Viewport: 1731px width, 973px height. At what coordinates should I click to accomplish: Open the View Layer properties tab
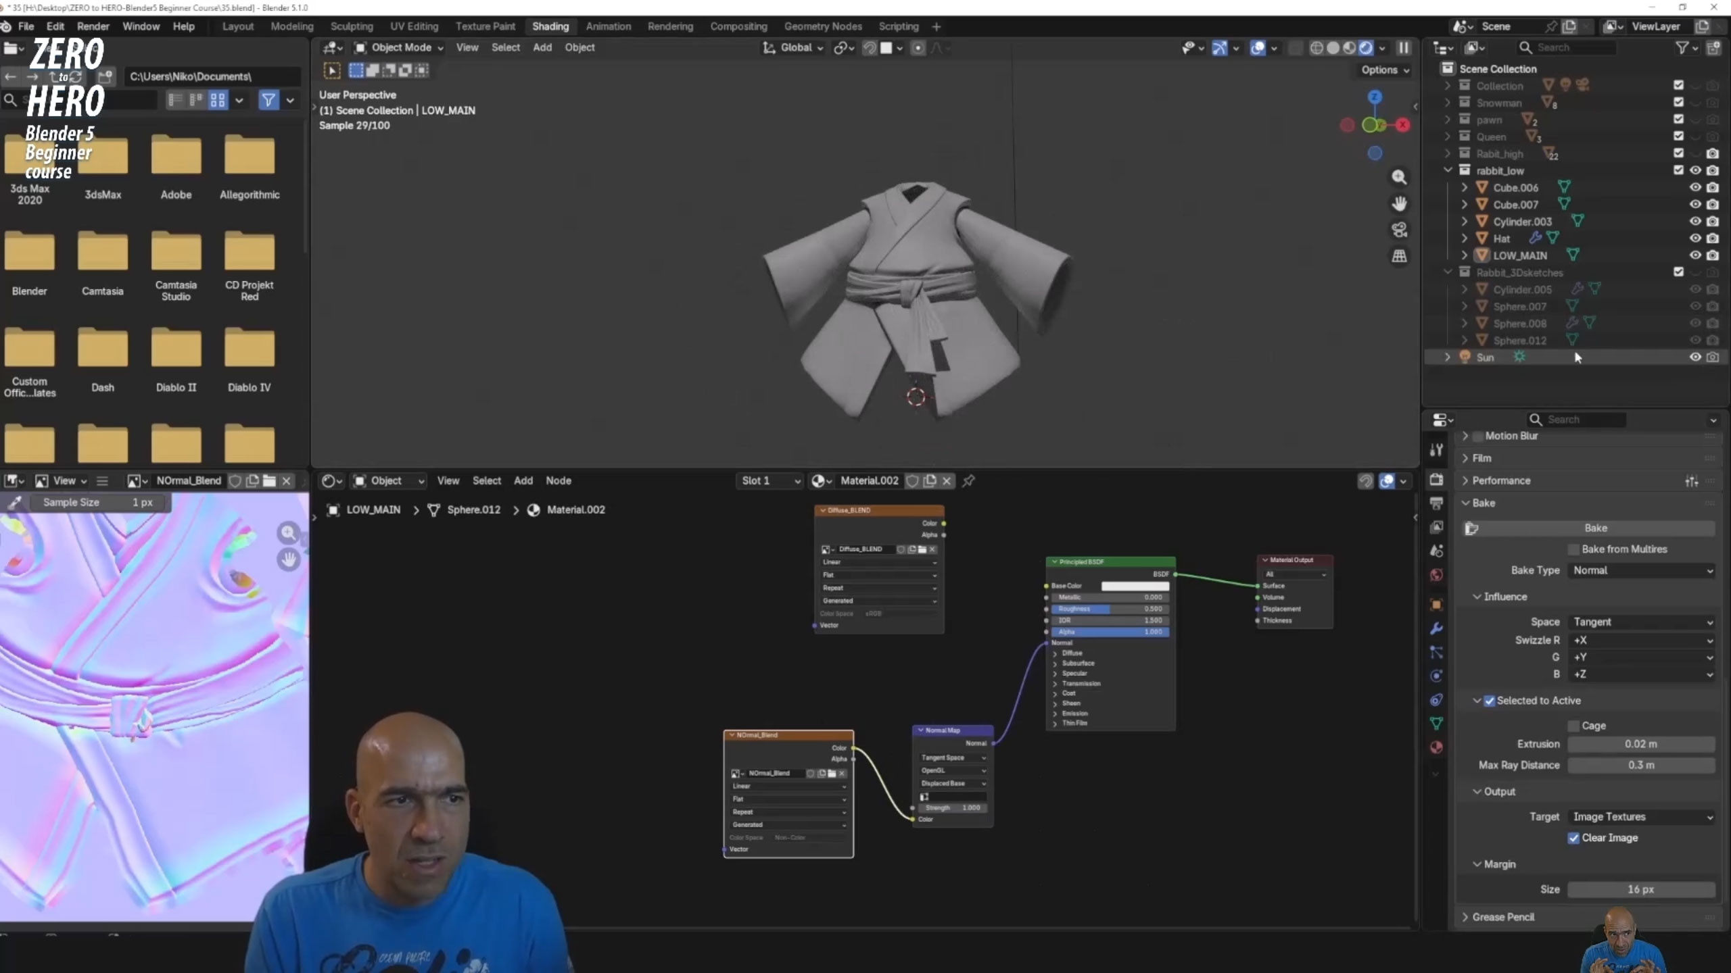[x=1436, y=527]
